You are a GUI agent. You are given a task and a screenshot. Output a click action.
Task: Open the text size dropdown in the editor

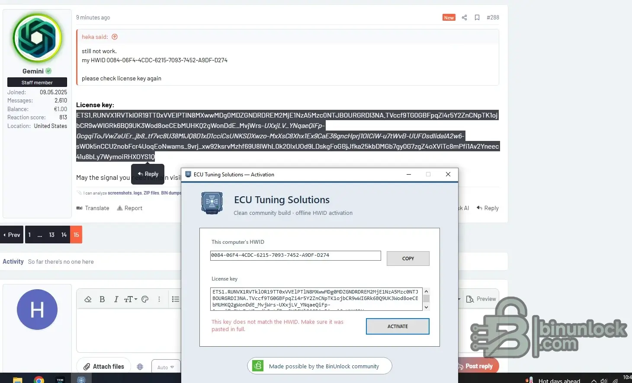pos(130,299)
